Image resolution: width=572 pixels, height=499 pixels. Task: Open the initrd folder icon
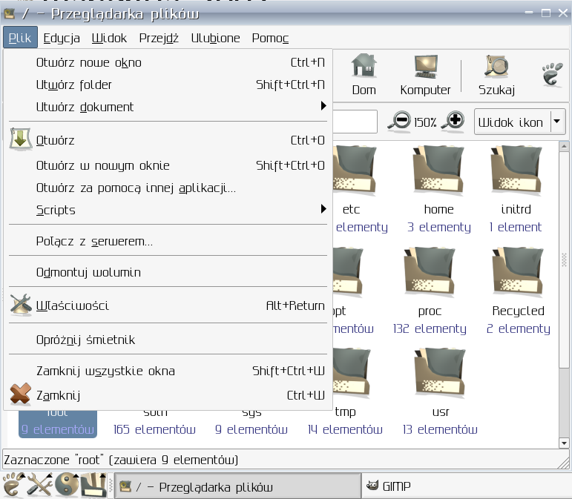pyautogui.click(x=515, y=171)
